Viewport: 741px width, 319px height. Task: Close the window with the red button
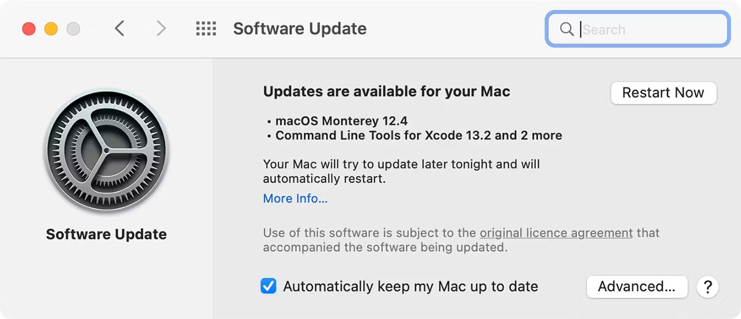pos(29,29)
